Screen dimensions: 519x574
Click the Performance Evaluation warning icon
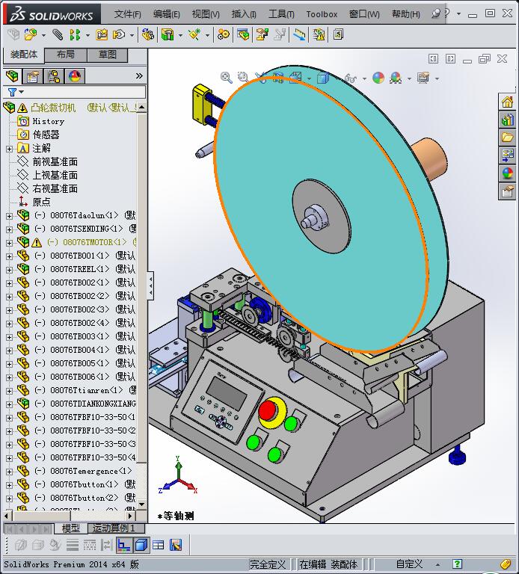pos(319,35)
